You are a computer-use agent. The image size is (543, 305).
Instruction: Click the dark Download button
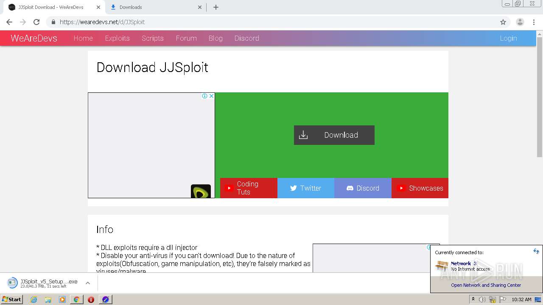tap(334, 135)
